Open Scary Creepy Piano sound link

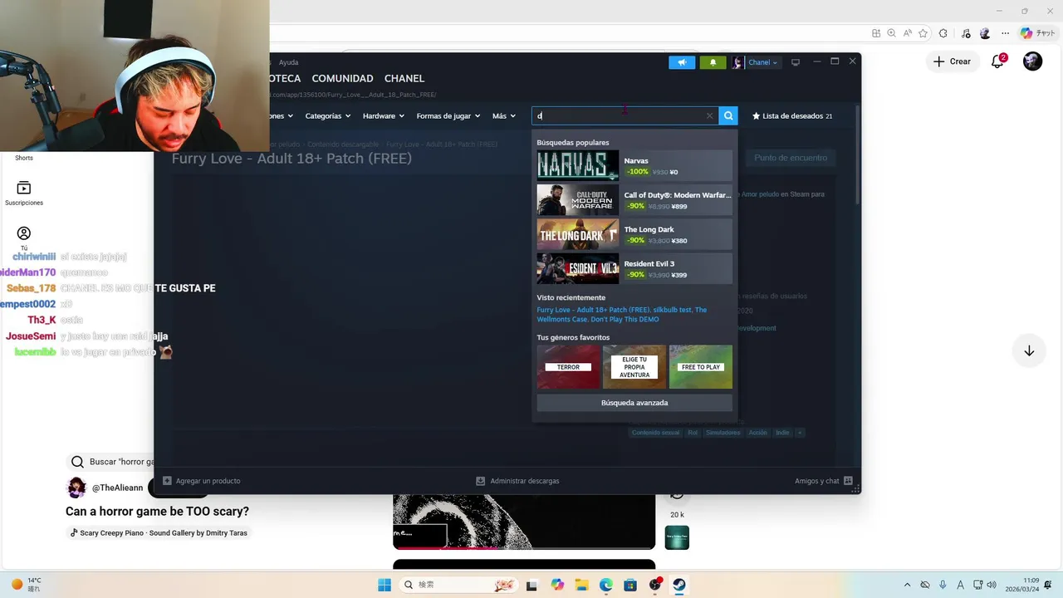(x=159, y=533)
